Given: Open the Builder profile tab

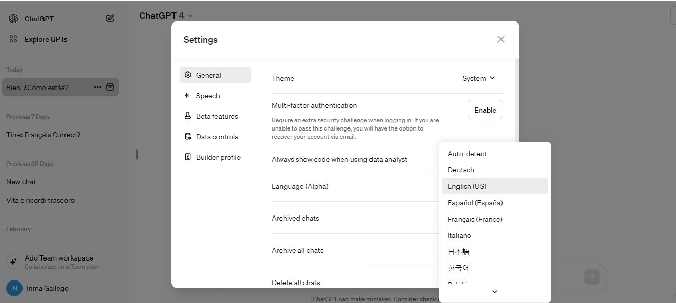Looking at the screenshot, I should click(x=215, y=157).
